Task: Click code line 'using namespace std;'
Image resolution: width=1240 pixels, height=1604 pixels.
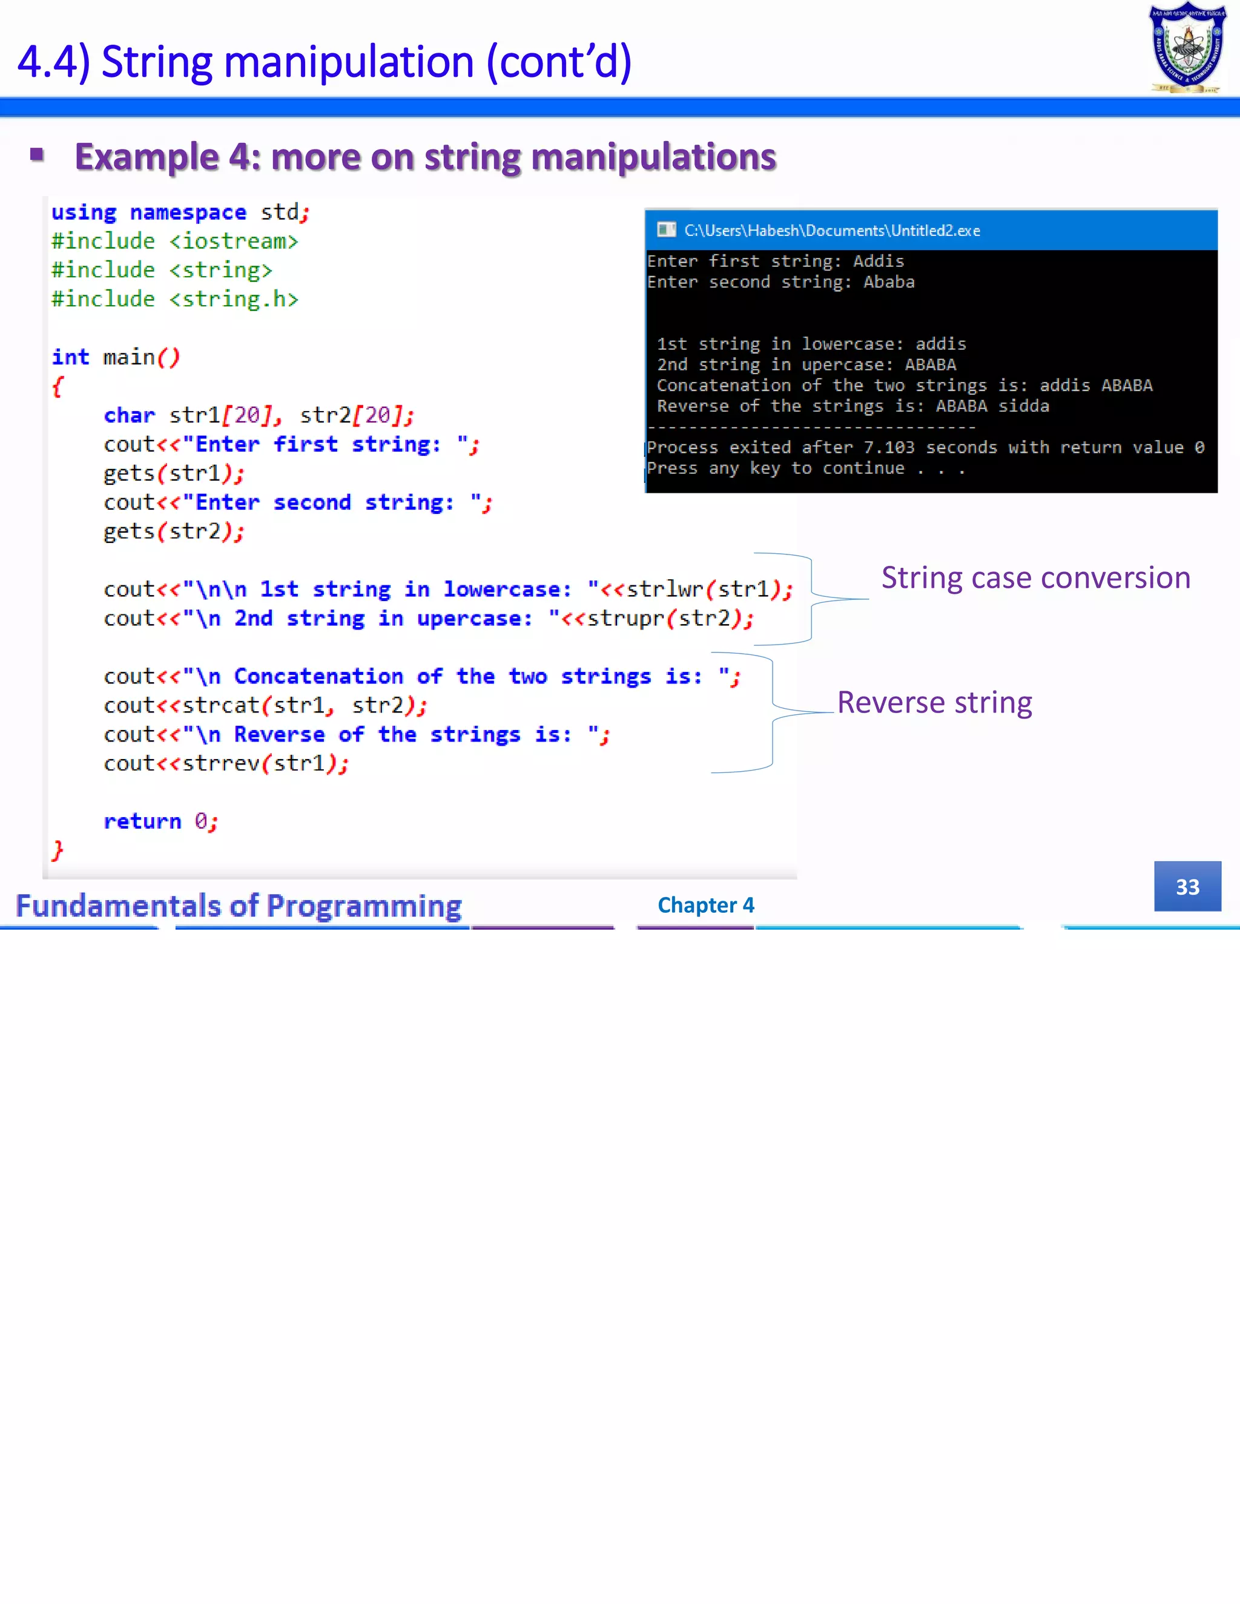Action: coord(180,212)
